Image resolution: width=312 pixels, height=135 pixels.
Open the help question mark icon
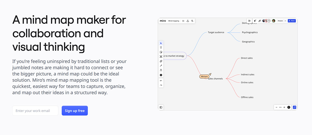click(x=289, y=107)
